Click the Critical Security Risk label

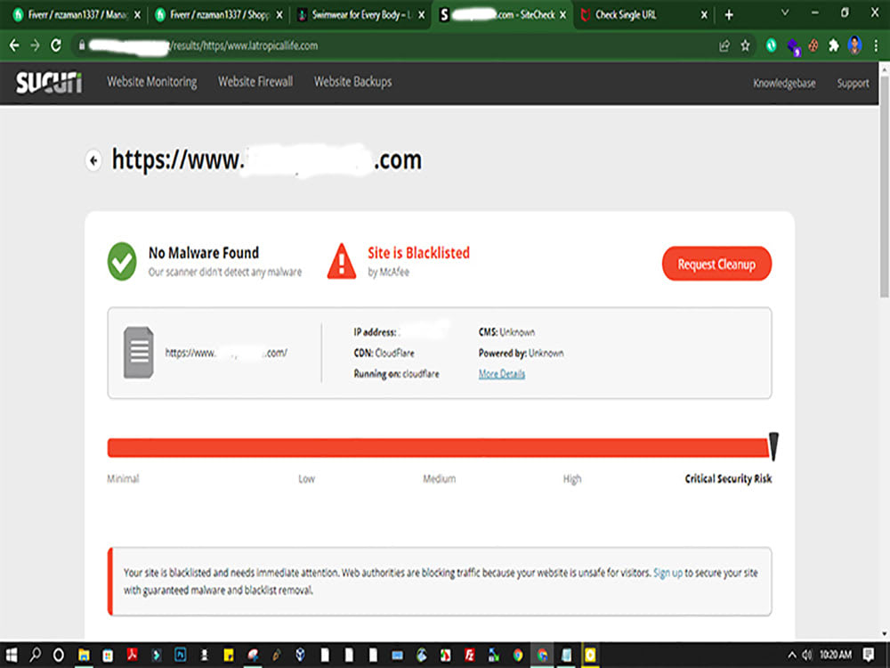tap(728, 479)
